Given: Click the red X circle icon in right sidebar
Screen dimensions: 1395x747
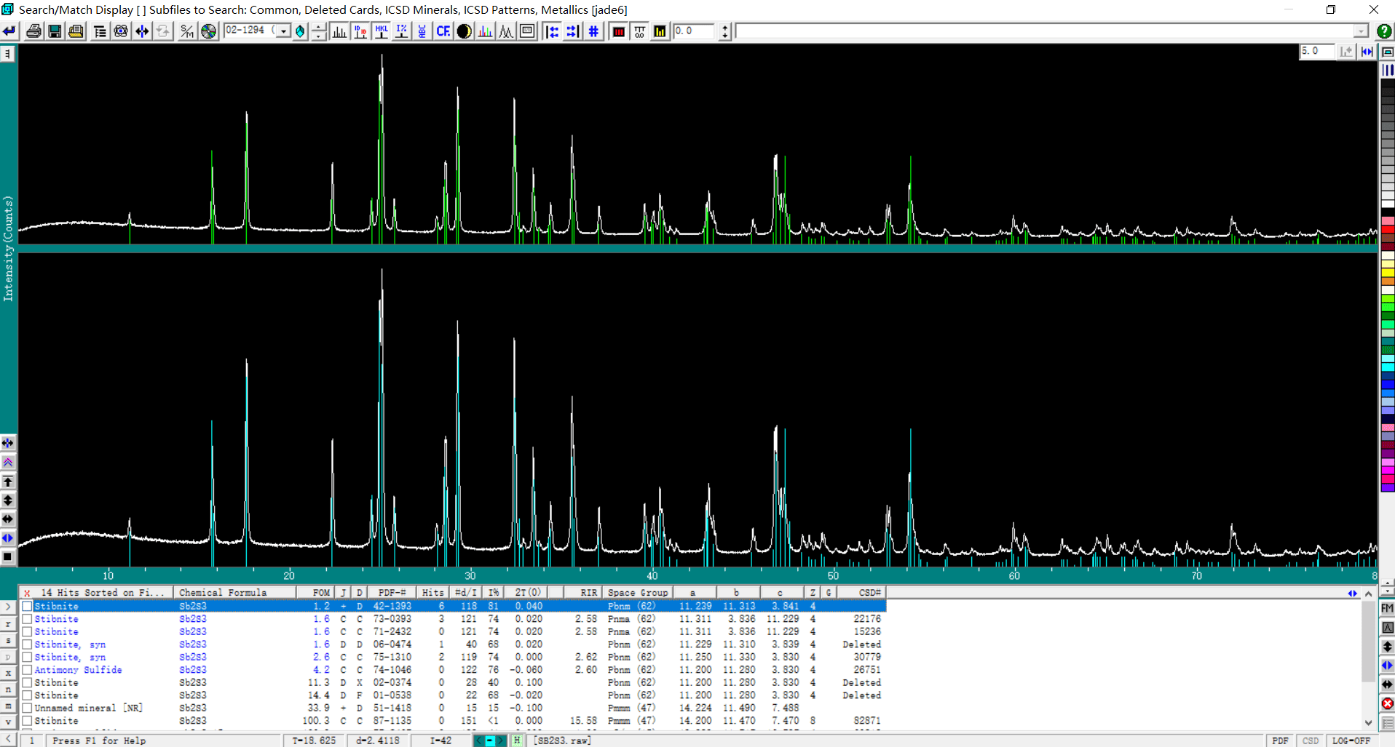Looking at the screenshot, I should tap(1388, 703).
